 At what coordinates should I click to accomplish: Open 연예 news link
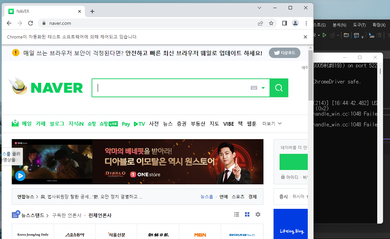point(224,196)
